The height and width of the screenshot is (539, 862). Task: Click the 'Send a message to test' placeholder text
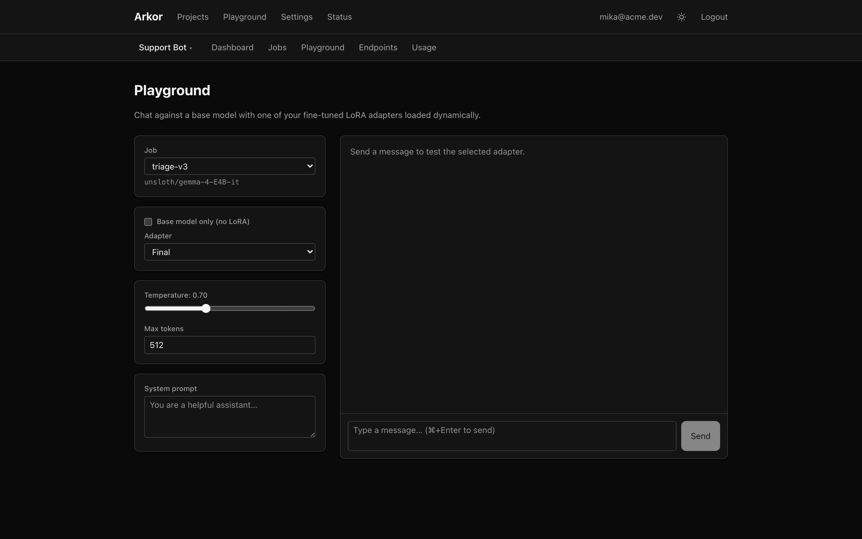437,152
